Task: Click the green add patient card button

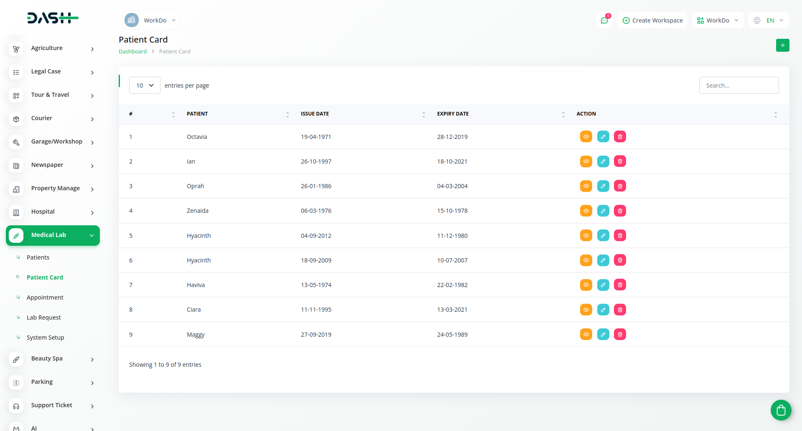Action: click(x=782, y=45)
